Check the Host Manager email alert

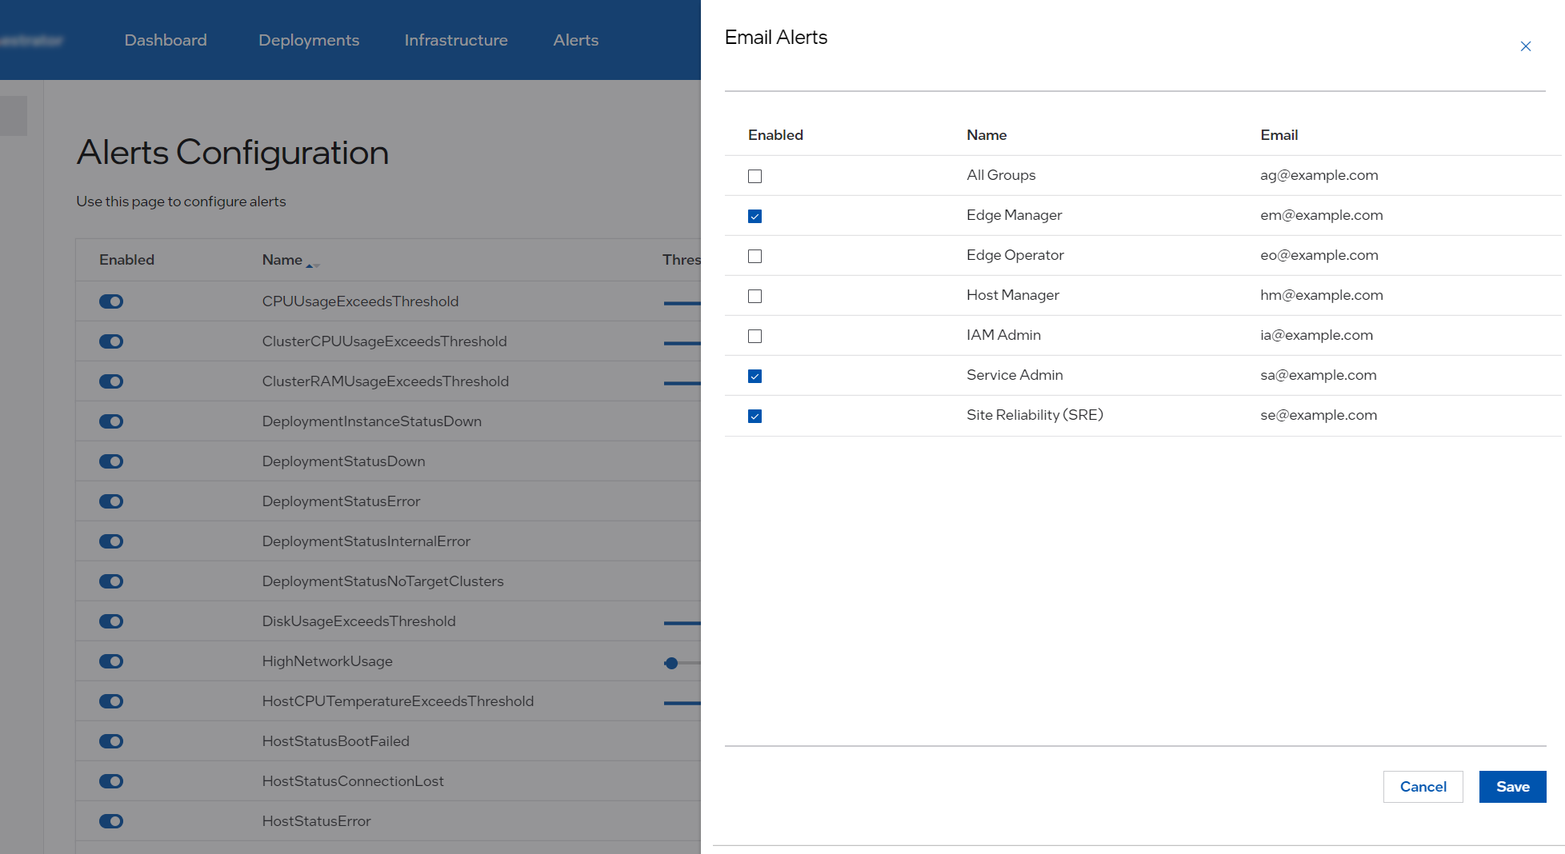coord(754,296)
